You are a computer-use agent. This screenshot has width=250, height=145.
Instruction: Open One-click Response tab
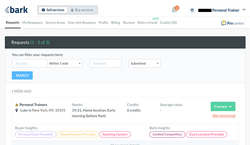(x=82, y=23)
